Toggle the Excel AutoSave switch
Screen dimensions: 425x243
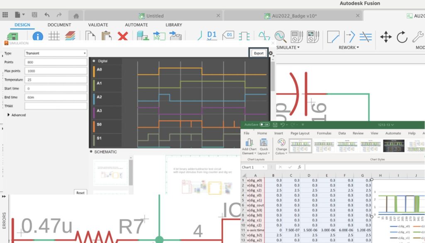(264, 125)
